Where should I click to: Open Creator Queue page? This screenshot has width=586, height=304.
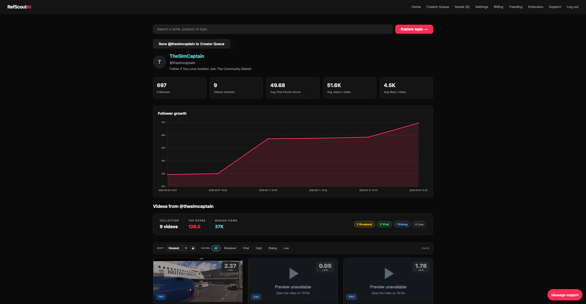point(438,7)
